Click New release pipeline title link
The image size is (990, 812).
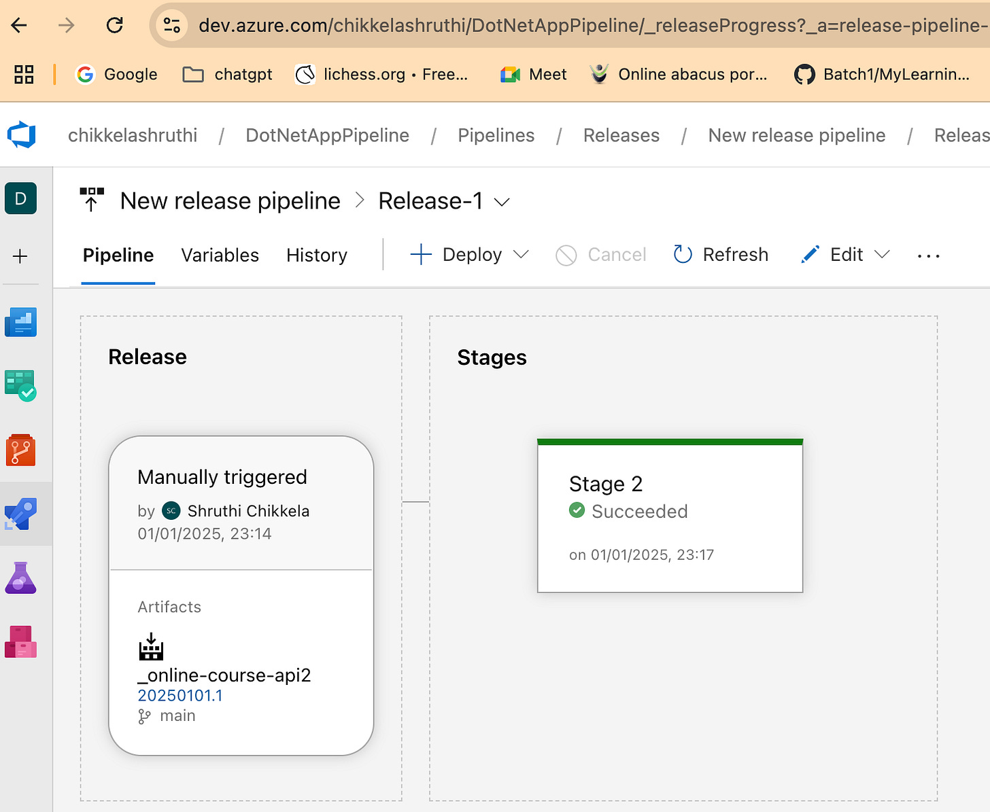pos(231,200)
